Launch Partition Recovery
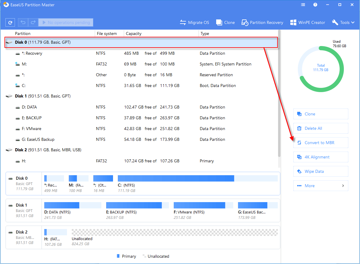Screen dimensions: 360x264 tap(262, 22)
